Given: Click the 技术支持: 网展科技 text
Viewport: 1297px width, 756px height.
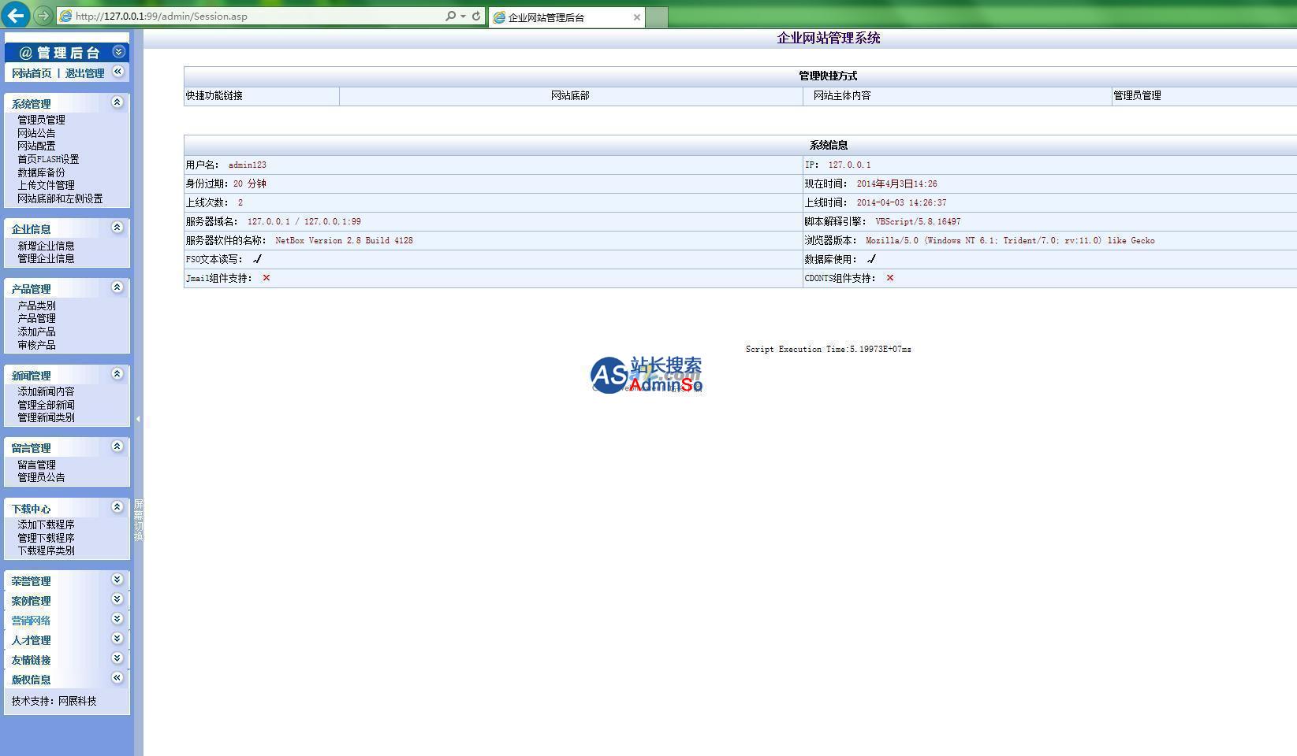Looking at the screenshot, I should click(x=54, y=701).
